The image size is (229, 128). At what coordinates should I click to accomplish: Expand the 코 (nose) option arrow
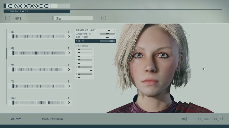point(69,36)
